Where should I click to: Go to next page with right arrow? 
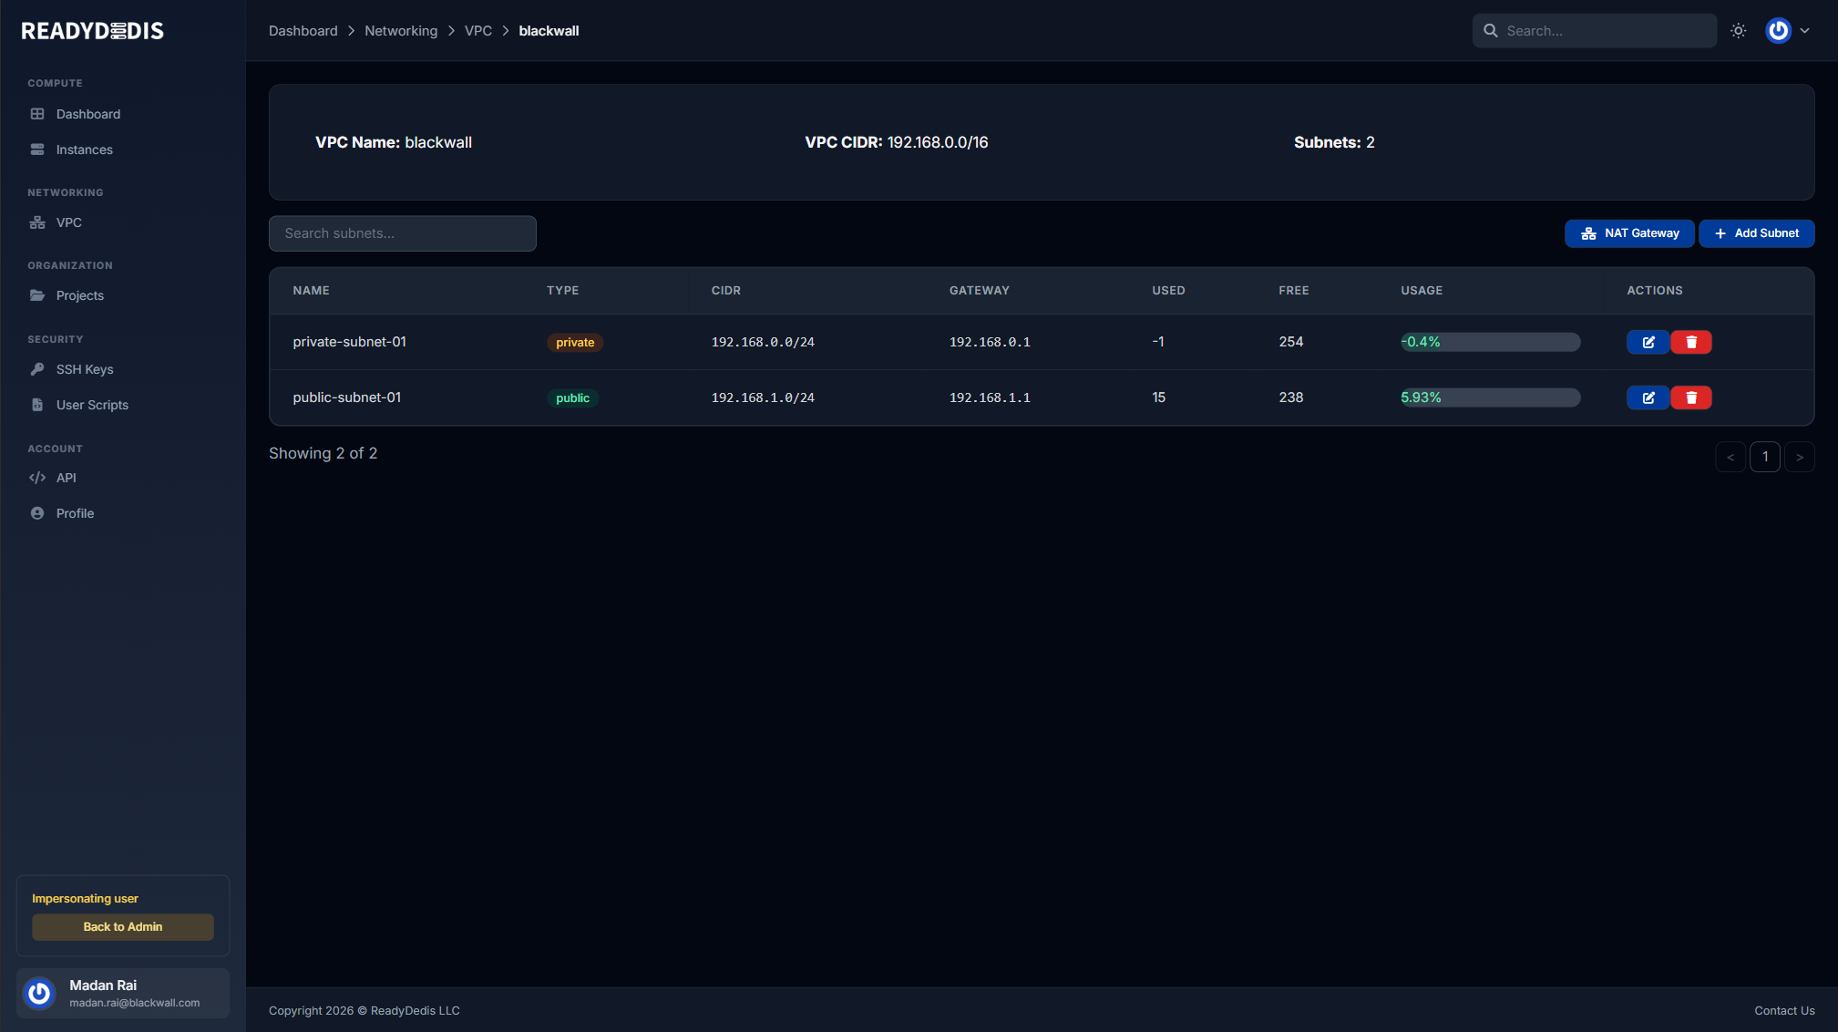(x=1799, y=456)
